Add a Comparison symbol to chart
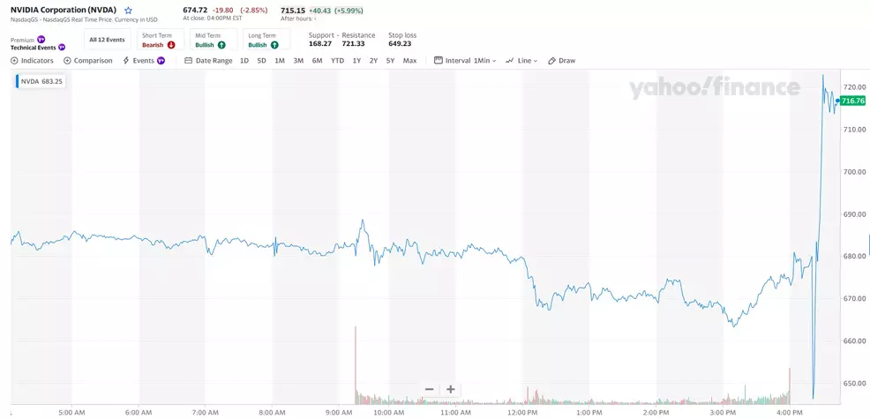 click(87, 61)
